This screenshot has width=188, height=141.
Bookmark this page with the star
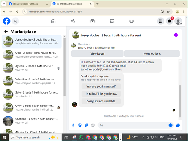tap(168, 12)
